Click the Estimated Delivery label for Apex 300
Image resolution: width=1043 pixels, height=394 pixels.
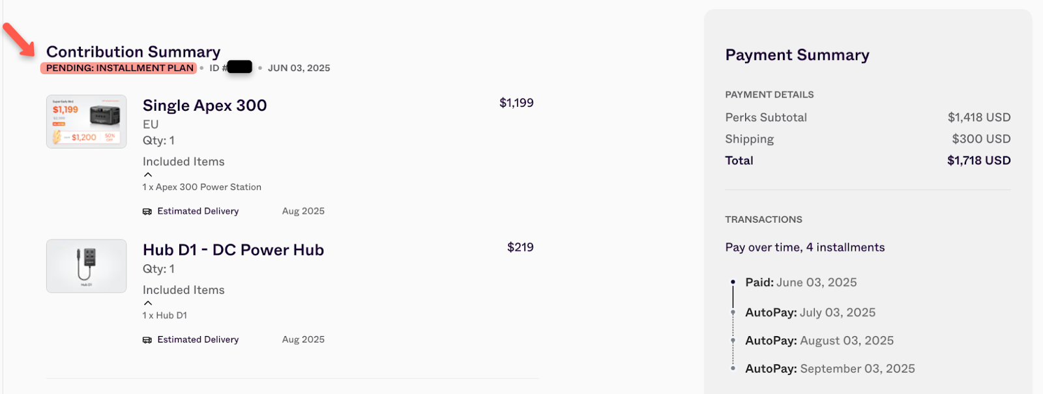(198, 211)
